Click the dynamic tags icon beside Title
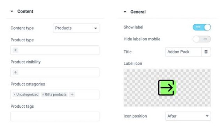The height and width of the screenshot is (129, 223). pyautogui.click(x=206, y=52)
